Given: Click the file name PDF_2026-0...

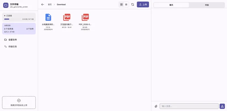Looking at the screenshot, I should 85,24.
